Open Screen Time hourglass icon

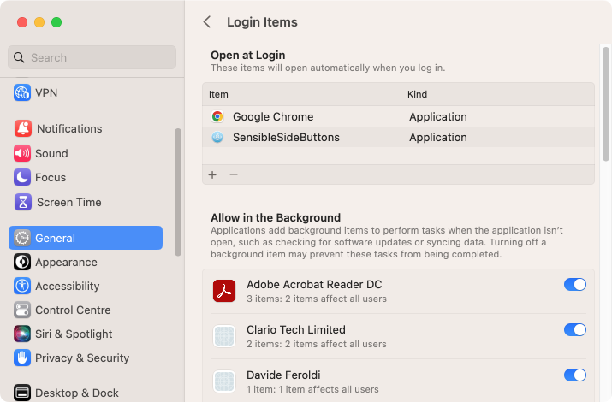pos(22,202)
